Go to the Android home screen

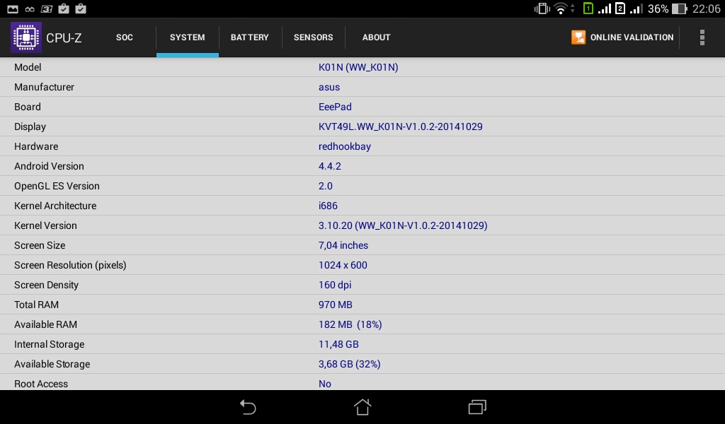pos(362,407)
